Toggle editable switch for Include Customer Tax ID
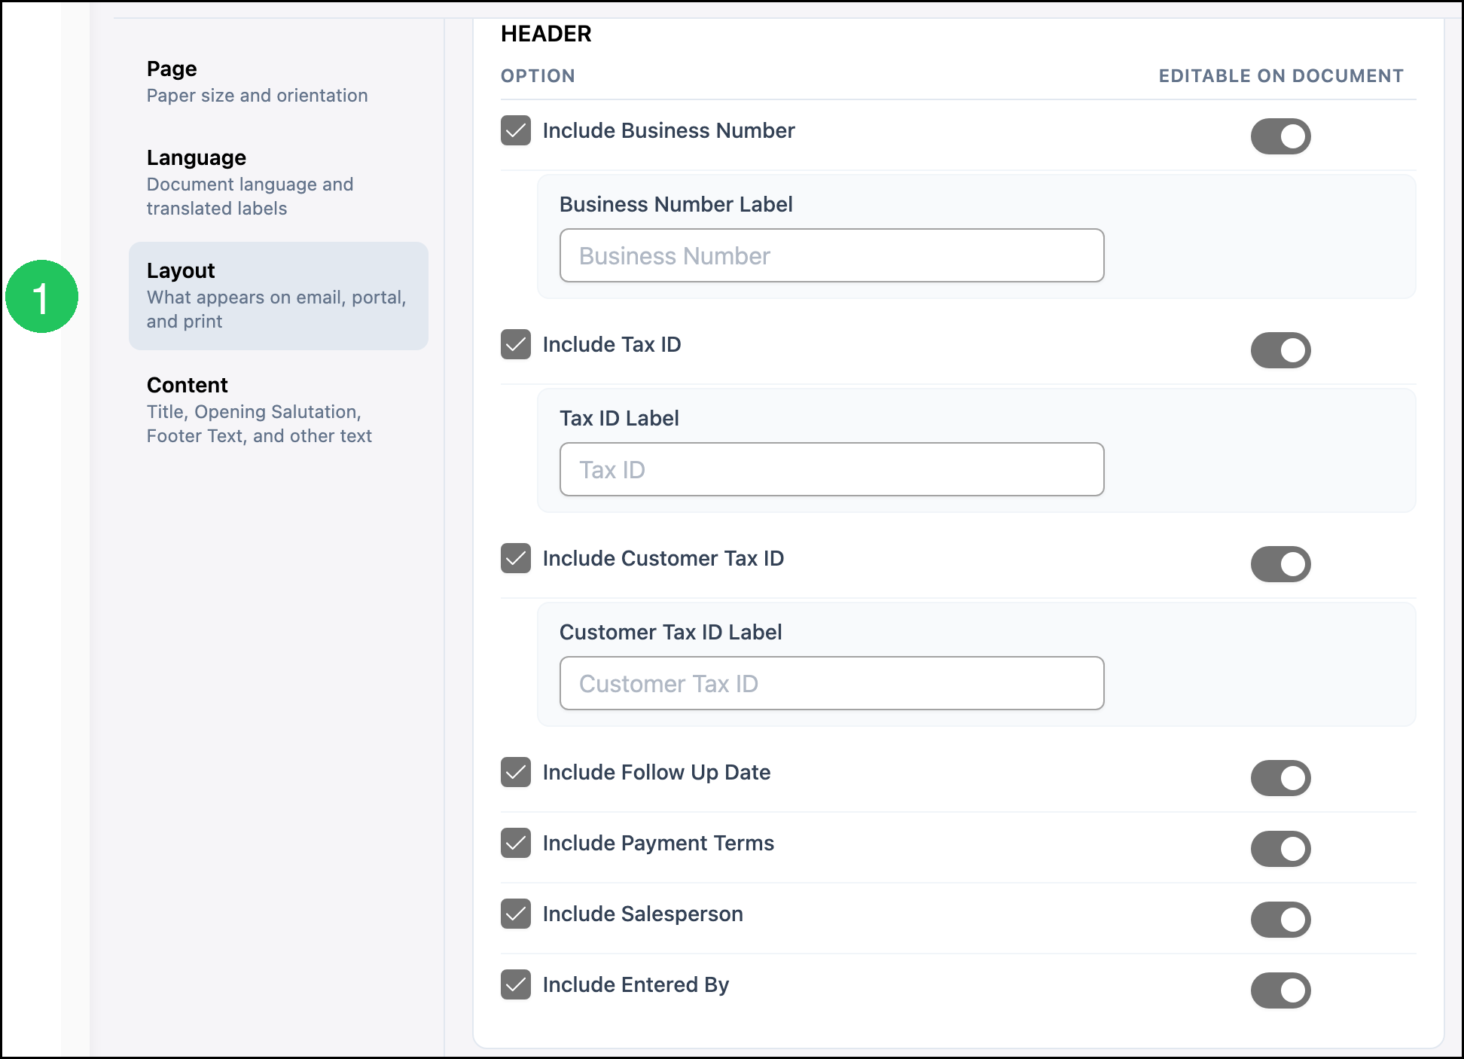 (x=1280, y=564)
